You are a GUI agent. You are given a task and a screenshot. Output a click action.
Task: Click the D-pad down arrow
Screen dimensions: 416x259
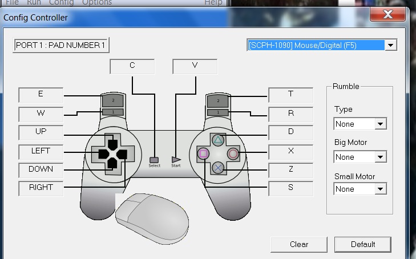[x=112, y=163]
